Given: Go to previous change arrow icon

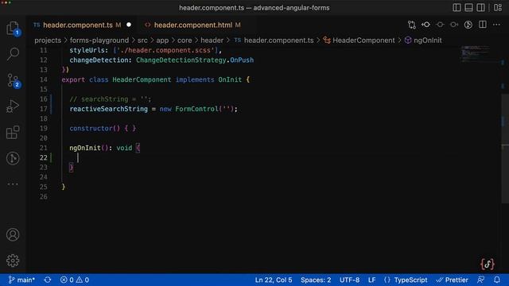Looking at the screenshot, I should coord(425,25).
